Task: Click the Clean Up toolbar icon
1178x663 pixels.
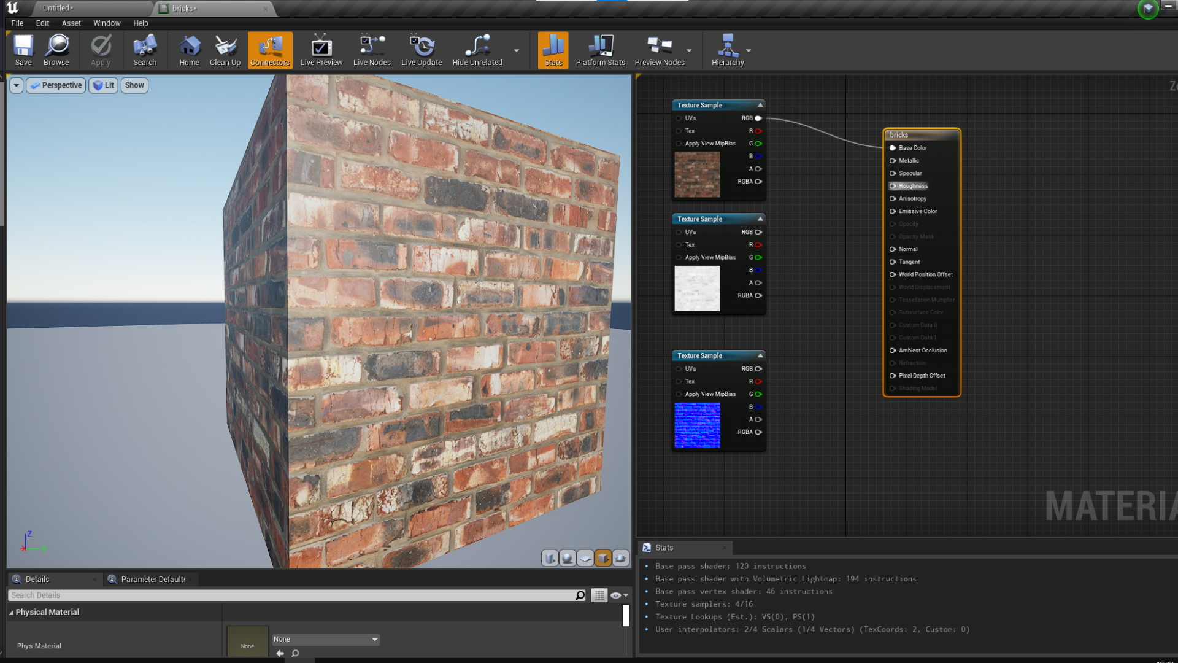Action: click(225, 50)
